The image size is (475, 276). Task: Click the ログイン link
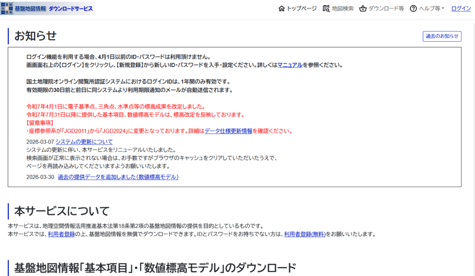tap(461, 8)
